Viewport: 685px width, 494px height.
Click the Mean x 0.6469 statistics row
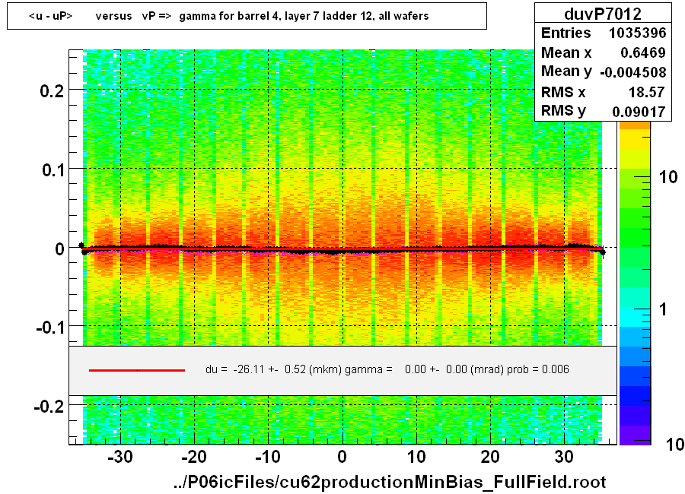pos(604,52)
